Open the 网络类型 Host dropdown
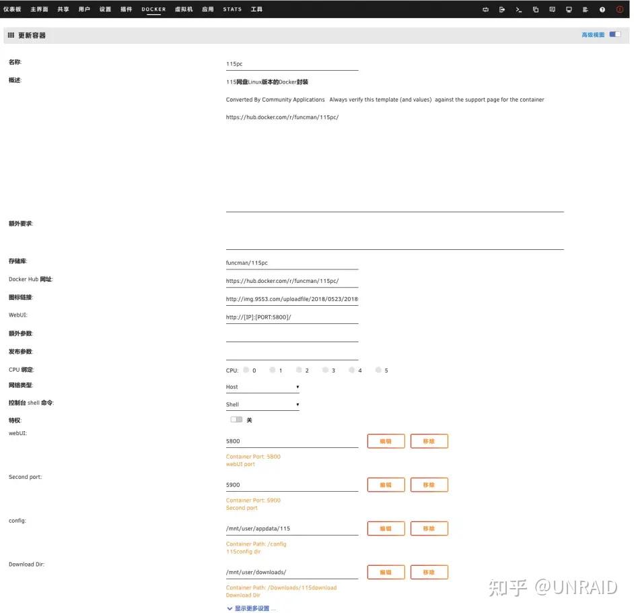 tap(262, 387)
